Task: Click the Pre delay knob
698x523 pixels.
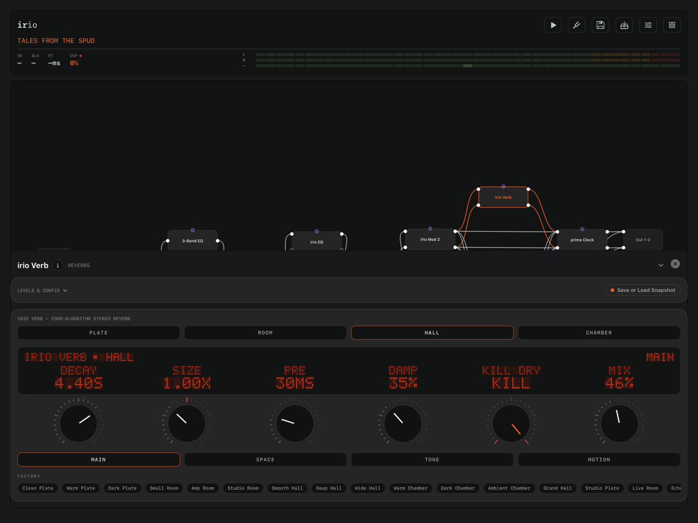Action: click(x=295, y=423)
